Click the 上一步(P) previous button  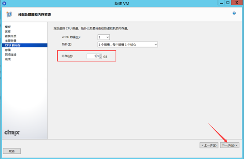[209, 145]
